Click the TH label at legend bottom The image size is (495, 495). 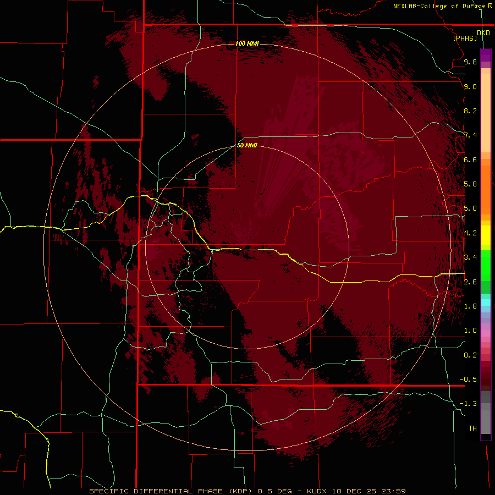472,428
